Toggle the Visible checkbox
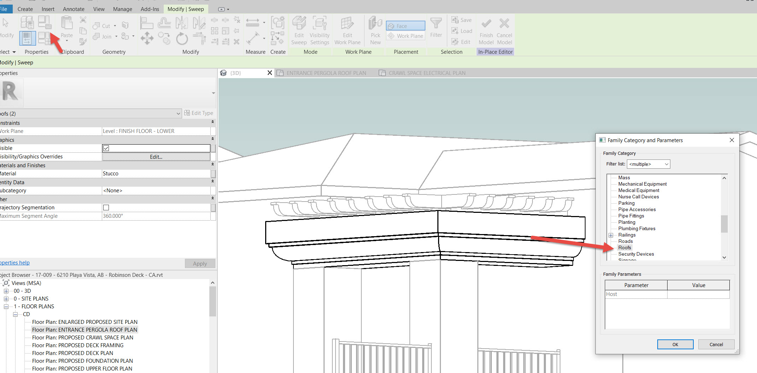Screen dimensions: 757x373 tap(106, 148)
